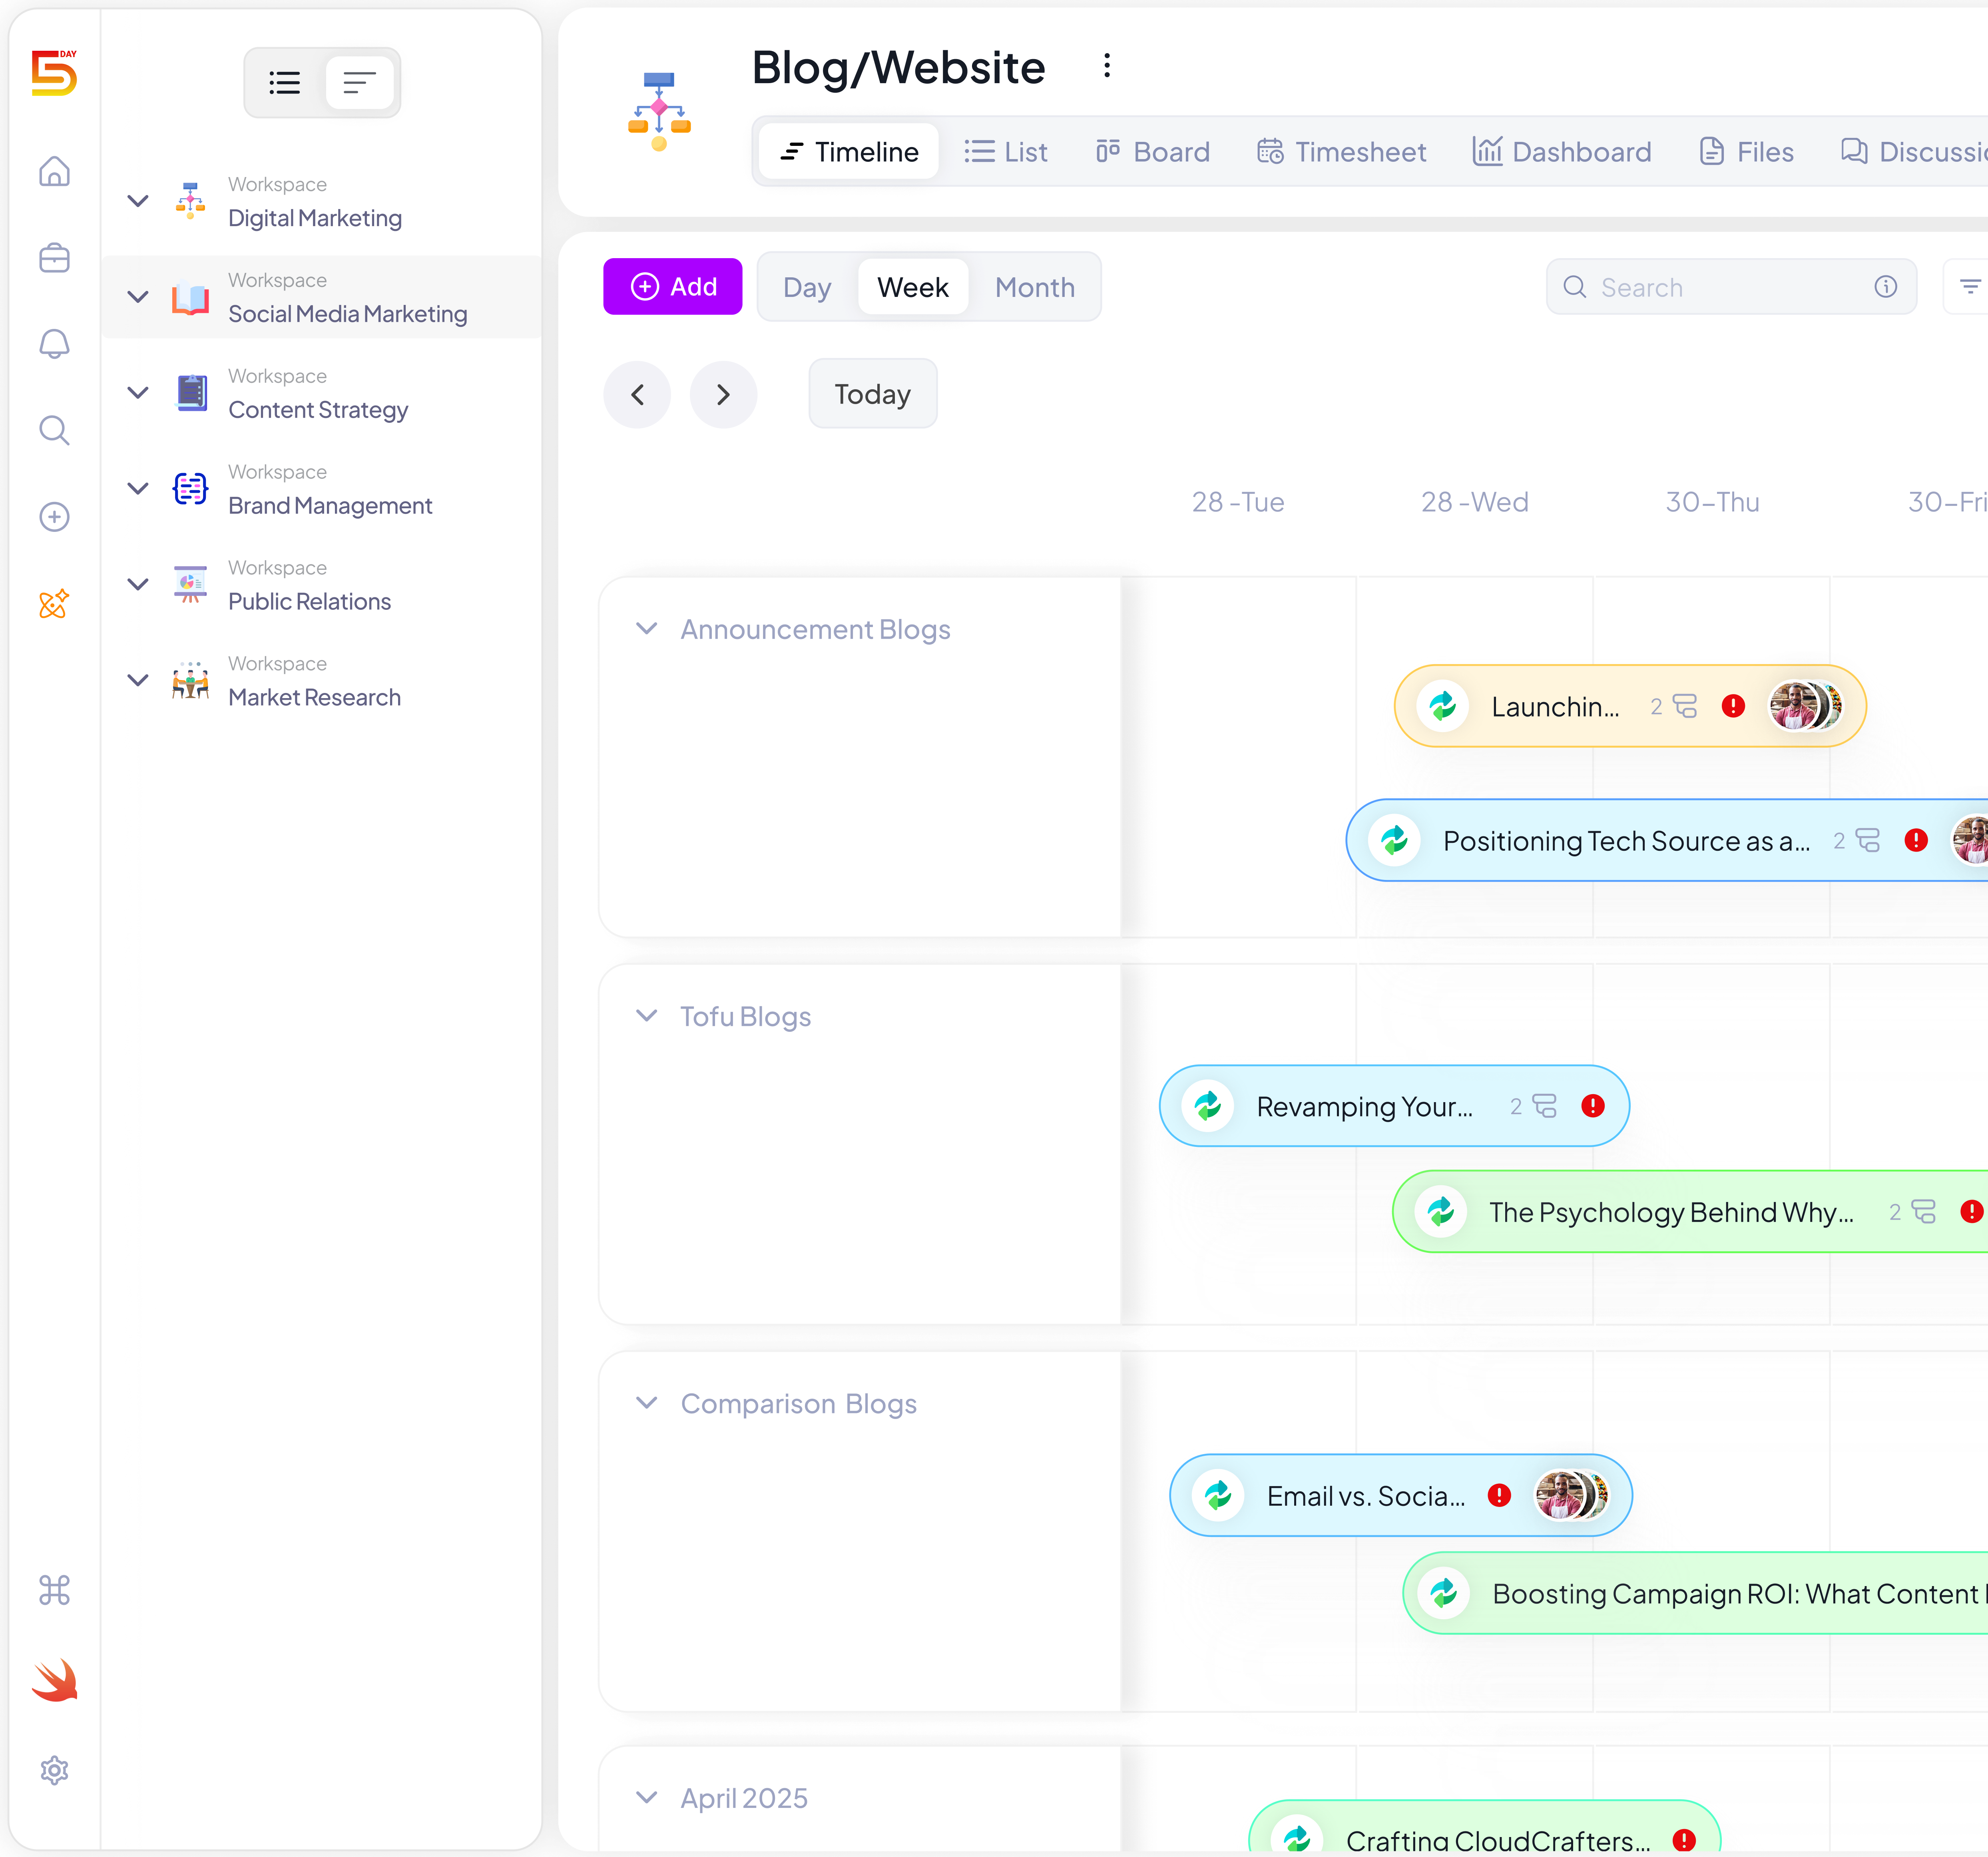Click alert icon on Launchin... task
Screen dimensions: 1988x1857
click(x=1733, y=707)
